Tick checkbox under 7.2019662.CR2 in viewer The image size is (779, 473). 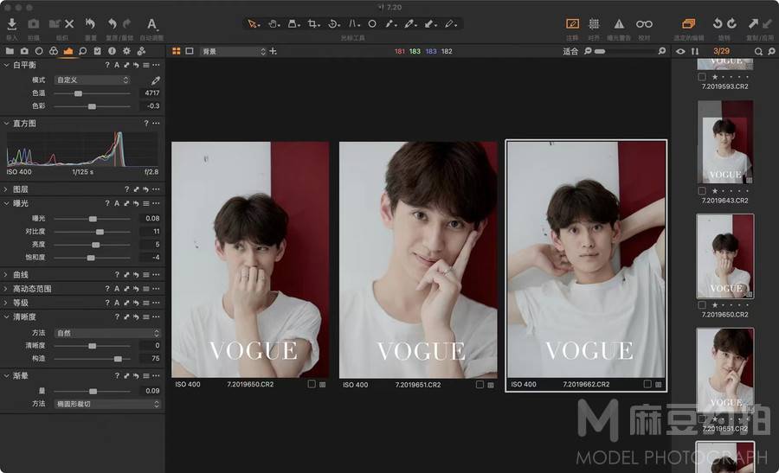point(647,384)
